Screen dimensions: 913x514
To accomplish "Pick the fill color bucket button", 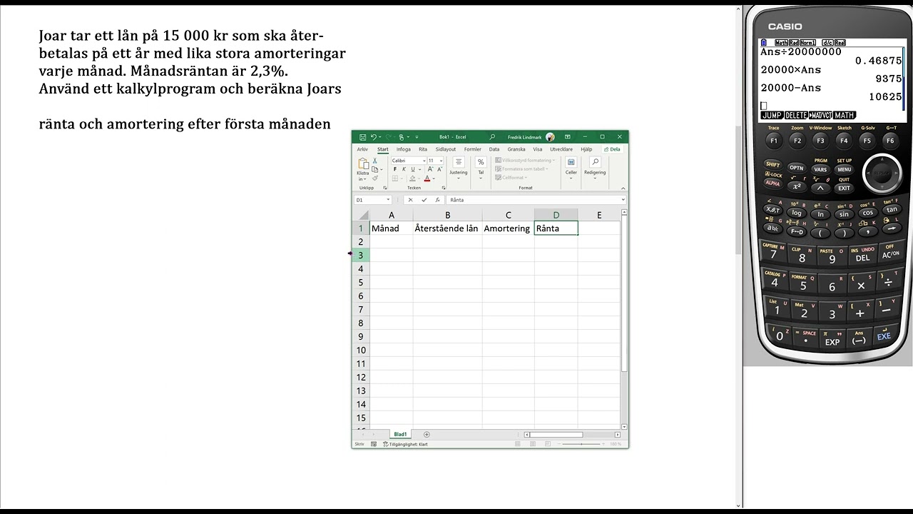I will click(x=412, y=178).
